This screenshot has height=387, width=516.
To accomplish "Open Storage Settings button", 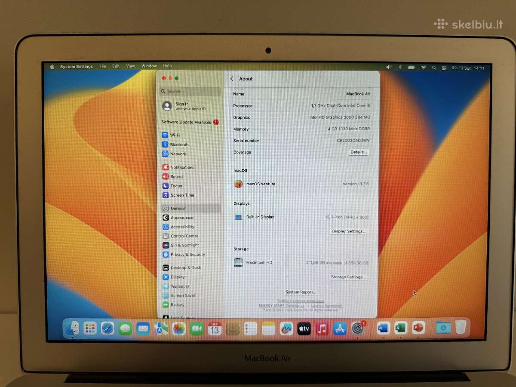I will click(348, 277).
